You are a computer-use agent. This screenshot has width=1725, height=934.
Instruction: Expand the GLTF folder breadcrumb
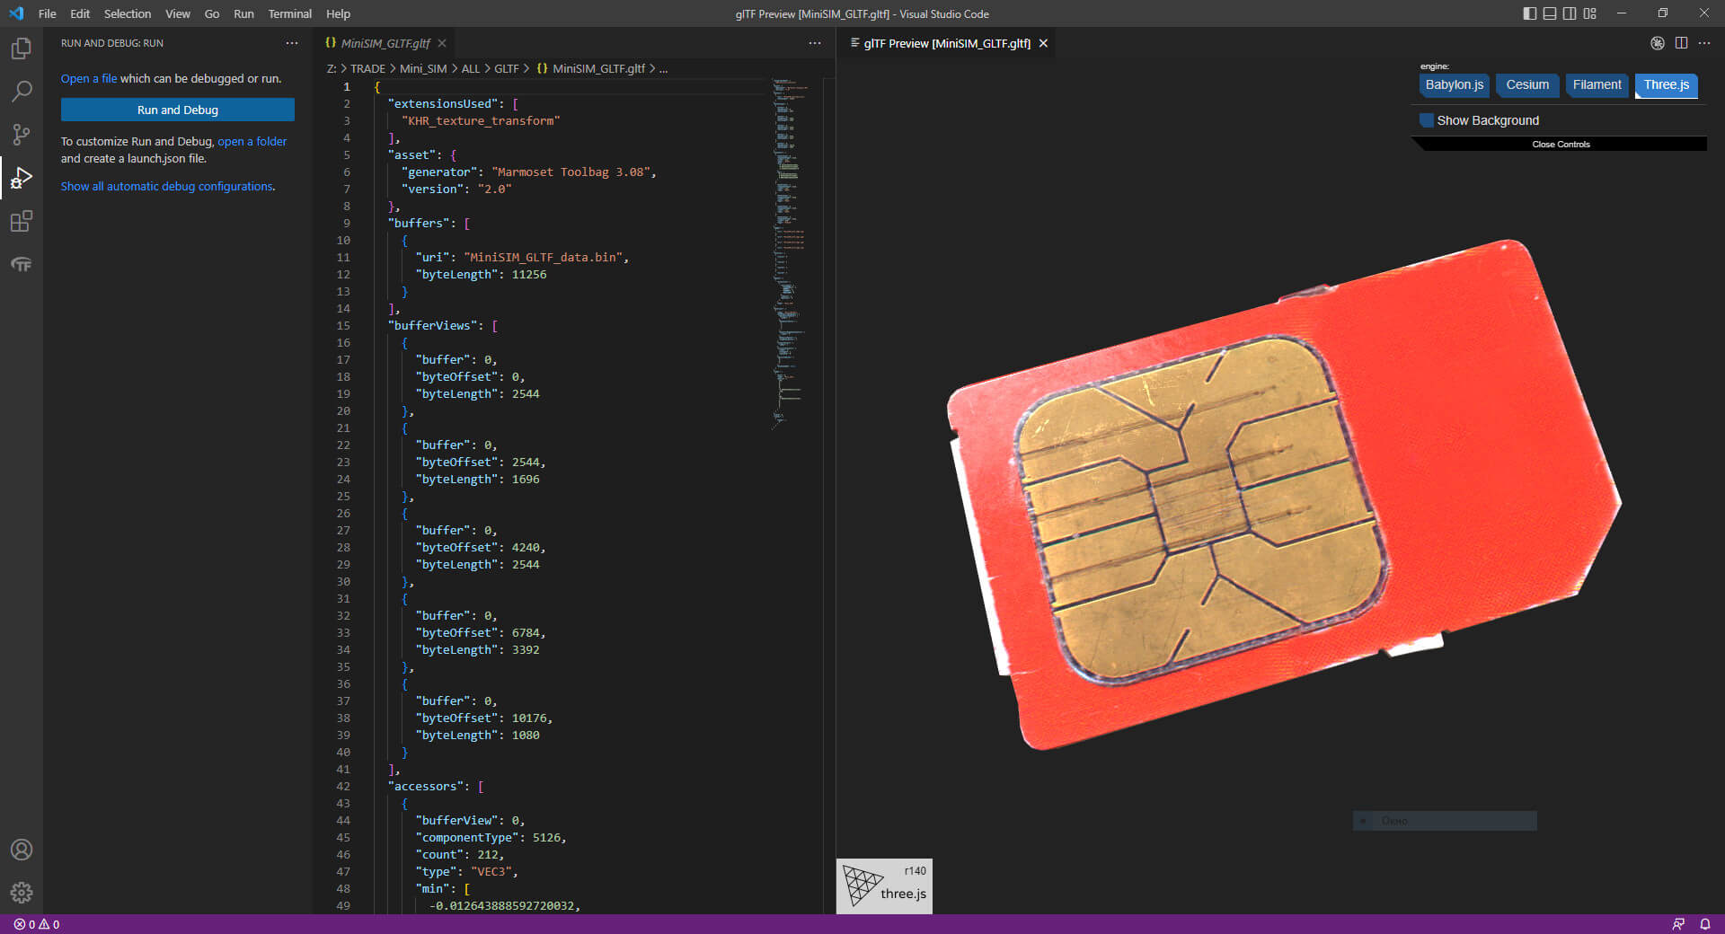click(x=506, y=69)
